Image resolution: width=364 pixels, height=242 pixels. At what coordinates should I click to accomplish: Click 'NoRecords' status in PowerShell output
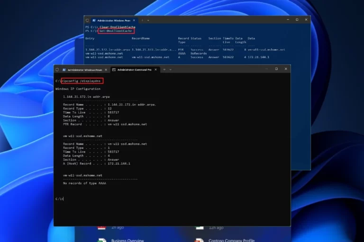click(199, 53)
